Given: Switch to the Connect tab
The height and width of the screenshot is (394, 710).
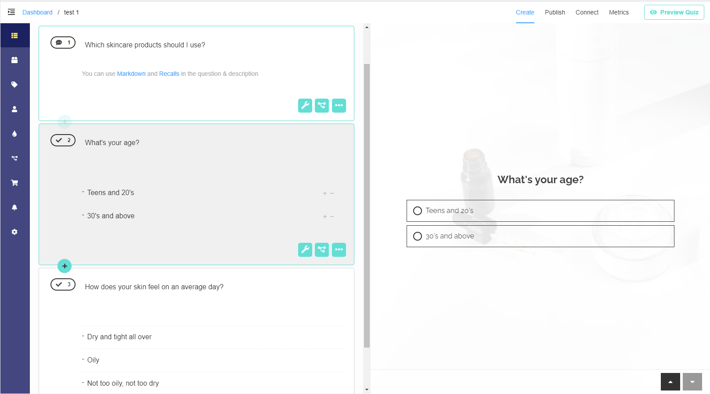Looking at the screenshot, I should click(587, 12).
